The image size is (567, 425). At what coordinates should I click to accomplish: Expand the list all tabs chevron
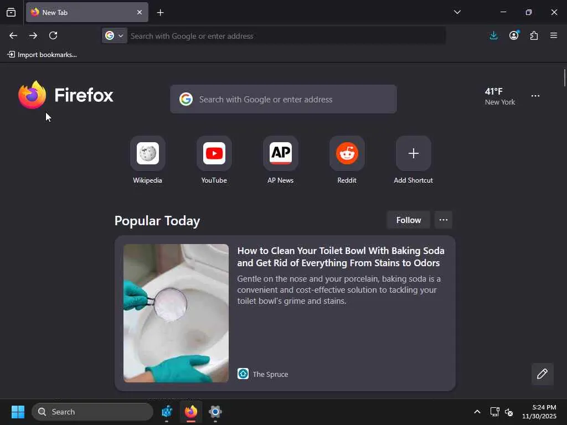(457, 12)
